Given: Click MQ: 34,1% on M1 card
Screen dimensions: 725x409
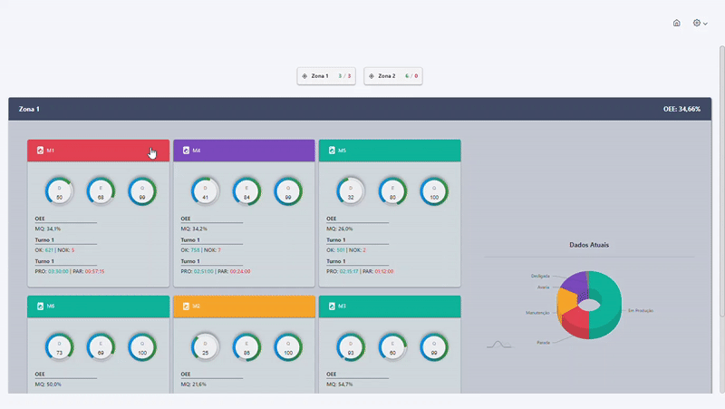Looking at the screenshot, I should [x=48, y=229].
